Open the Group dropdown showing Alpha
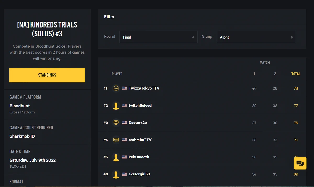This screenshot has width=314, height=187. (256, 37)
